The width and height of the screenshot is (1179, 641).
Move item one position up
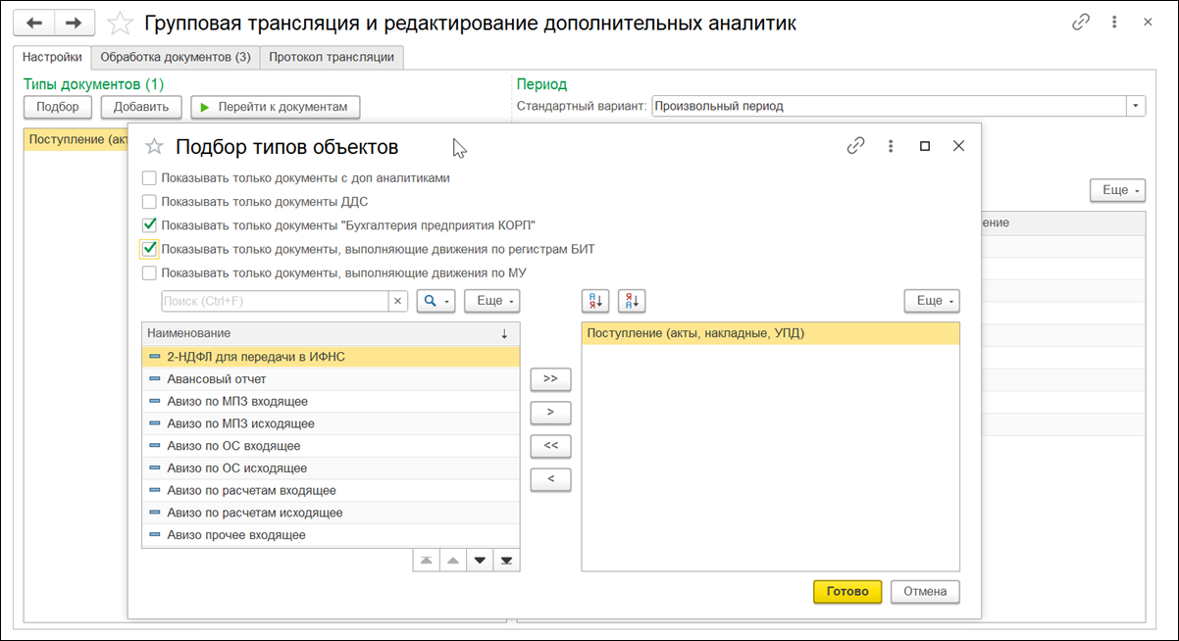click(452, 560)
